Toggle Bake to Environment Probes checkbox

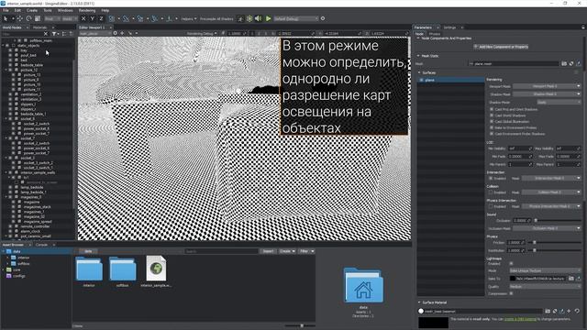492,127
